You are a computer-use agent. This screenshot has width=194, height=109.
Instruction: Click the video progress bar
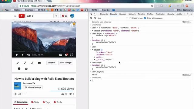(x=44, y=52)
